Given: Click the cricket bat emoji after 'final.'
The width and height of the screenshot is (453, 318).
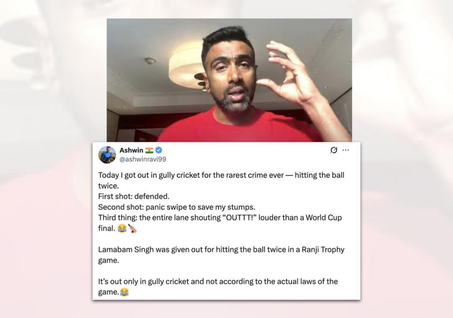Looking at the screenshot, I should pyautogui.click(x=132, y=228).
